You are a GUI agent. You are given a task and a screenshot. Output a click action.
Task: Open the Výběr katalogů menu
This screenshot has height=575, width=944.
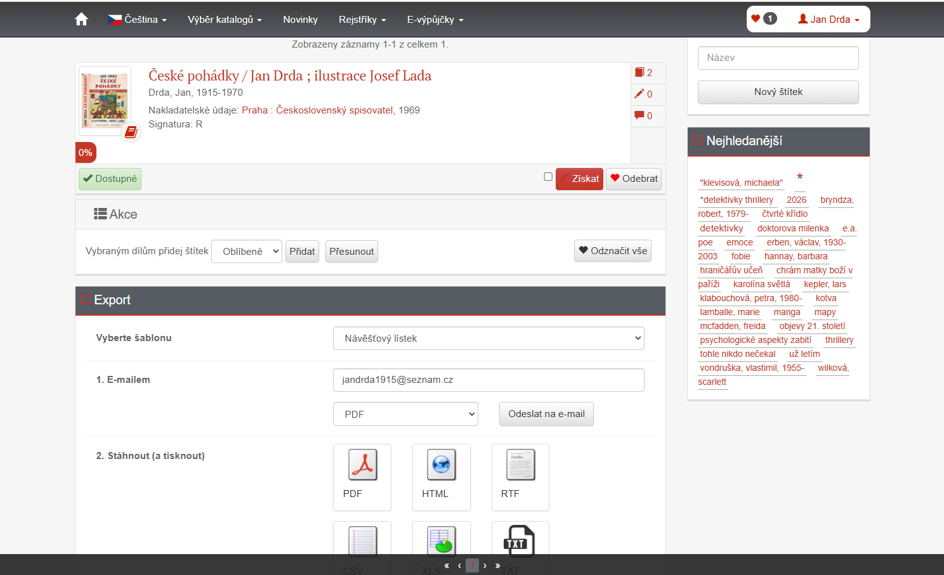pos(225,20)
